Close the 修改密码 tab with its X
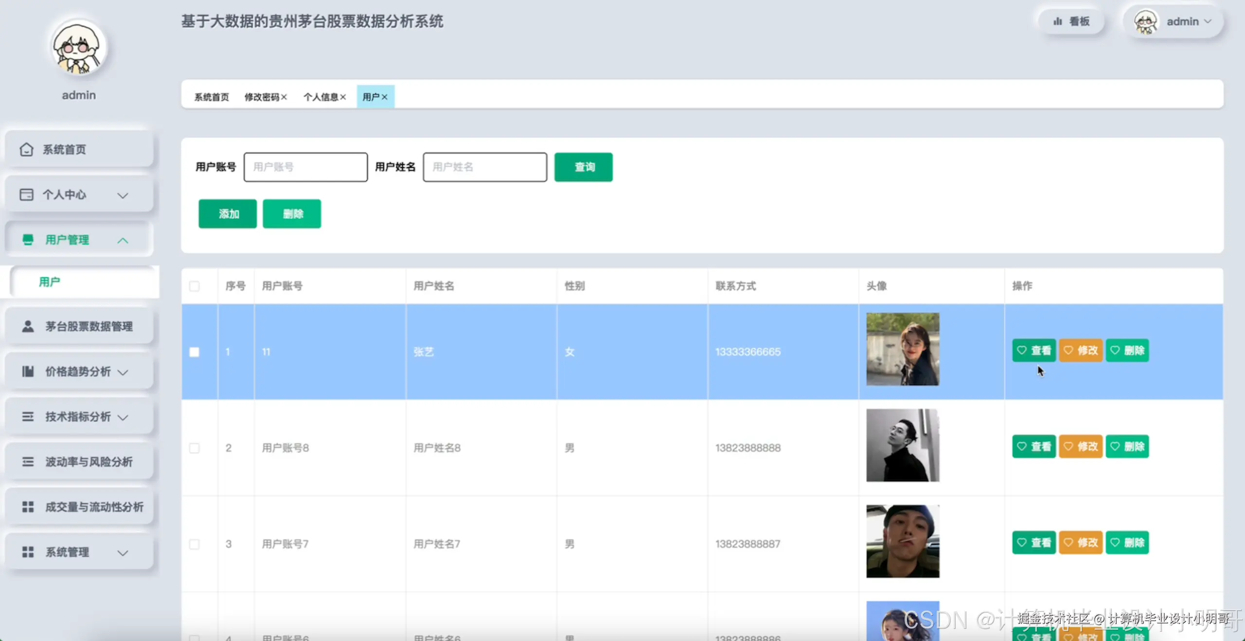The height and width of the screenshot is (641, 1245). pyautogui.click(x=284, y=97)
